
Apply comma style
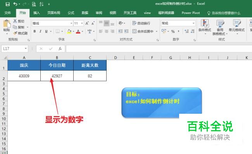pos(178,31)
